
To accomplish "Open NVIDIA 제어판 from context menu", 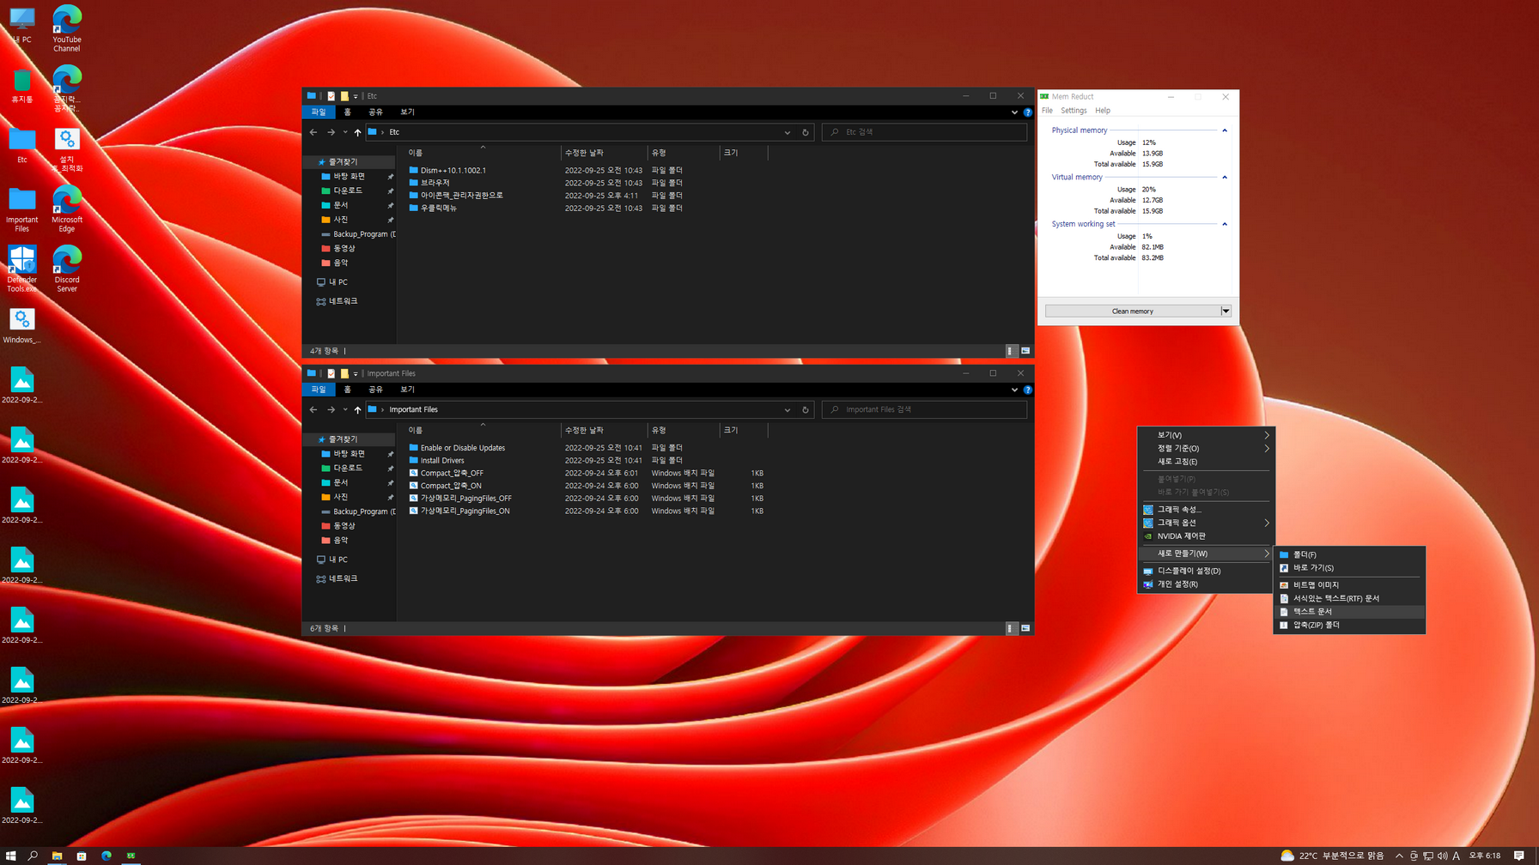I will pos(1206,535).
